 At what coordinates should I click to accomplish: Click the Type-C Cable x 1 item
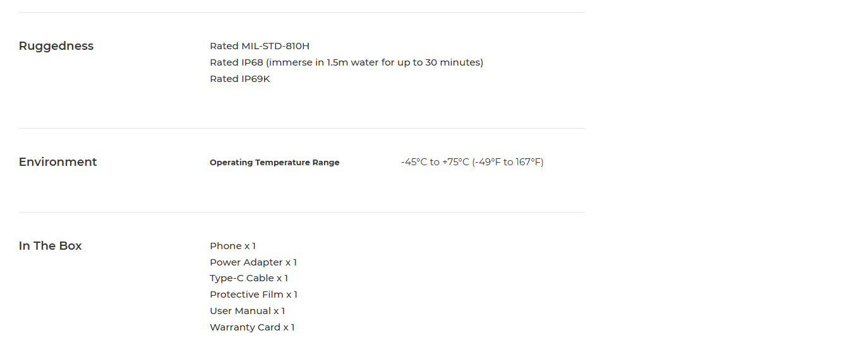[249, 278]
